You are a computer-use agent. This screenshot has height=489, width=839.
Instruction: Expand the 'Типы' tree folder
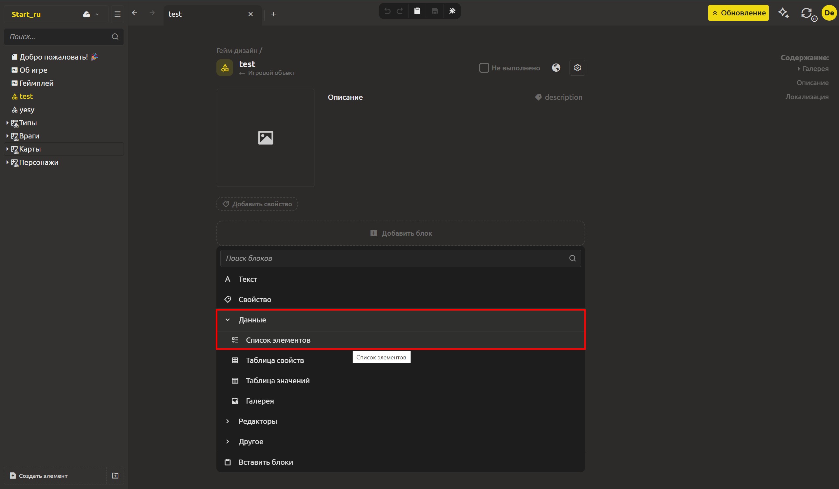pyautogui.click(x=7, y=123)
